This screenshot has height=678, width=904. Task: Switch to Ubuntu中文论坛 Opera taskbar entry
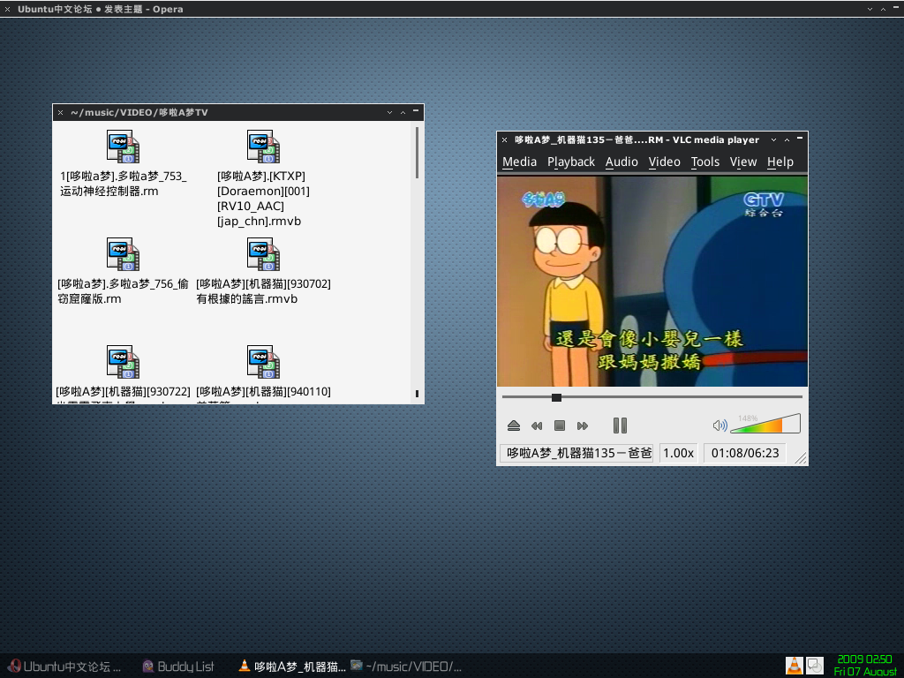pyautogui.click(x=65, y=667)
